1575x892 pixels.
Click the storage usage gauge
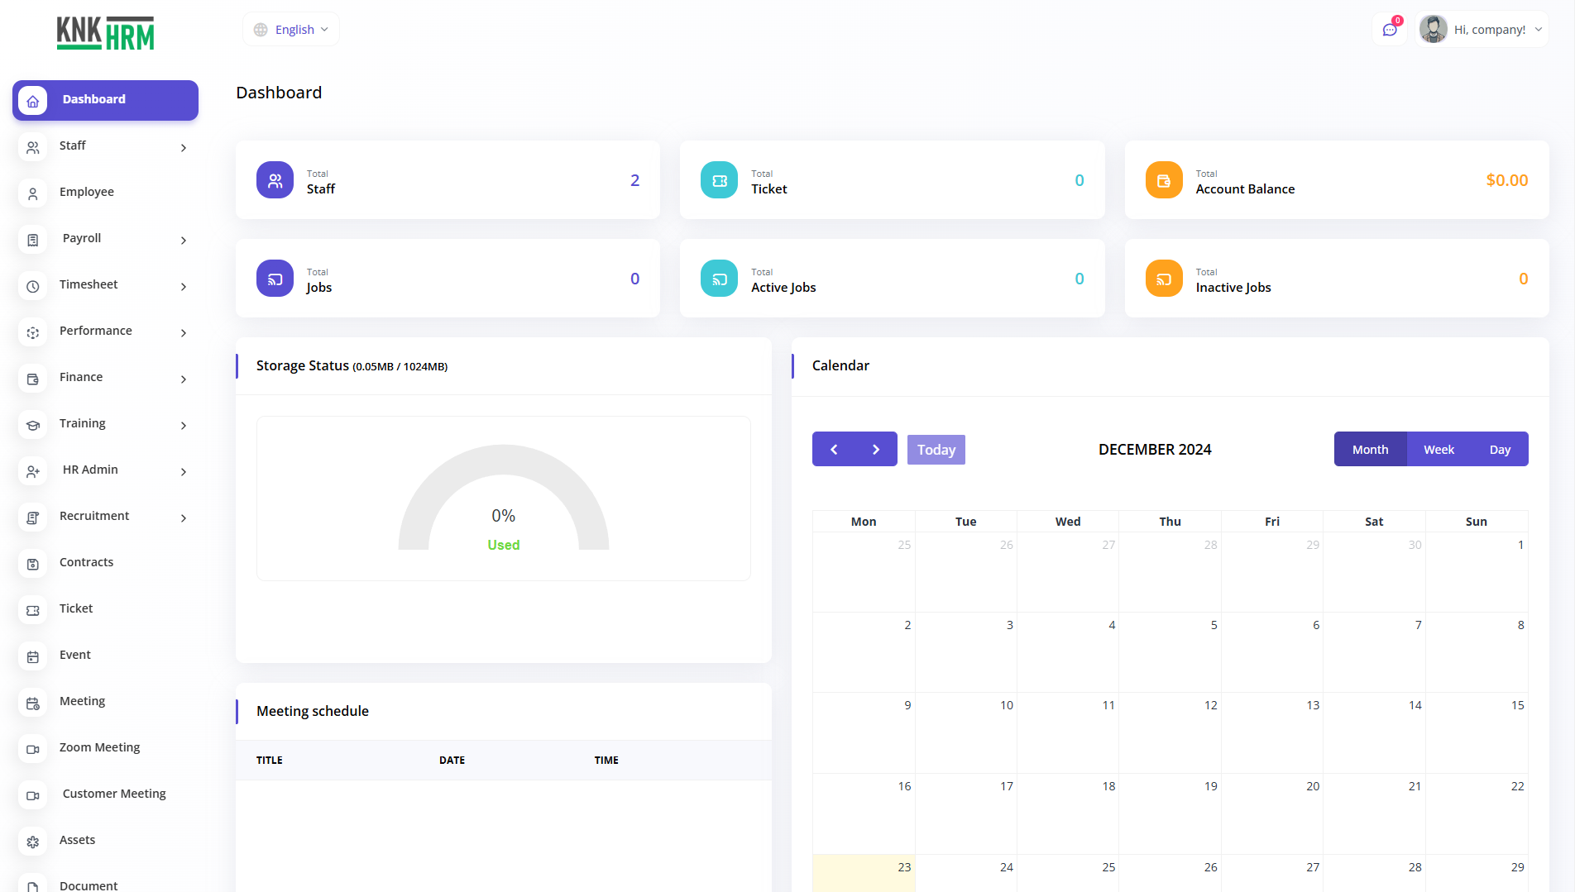point(503,500)
